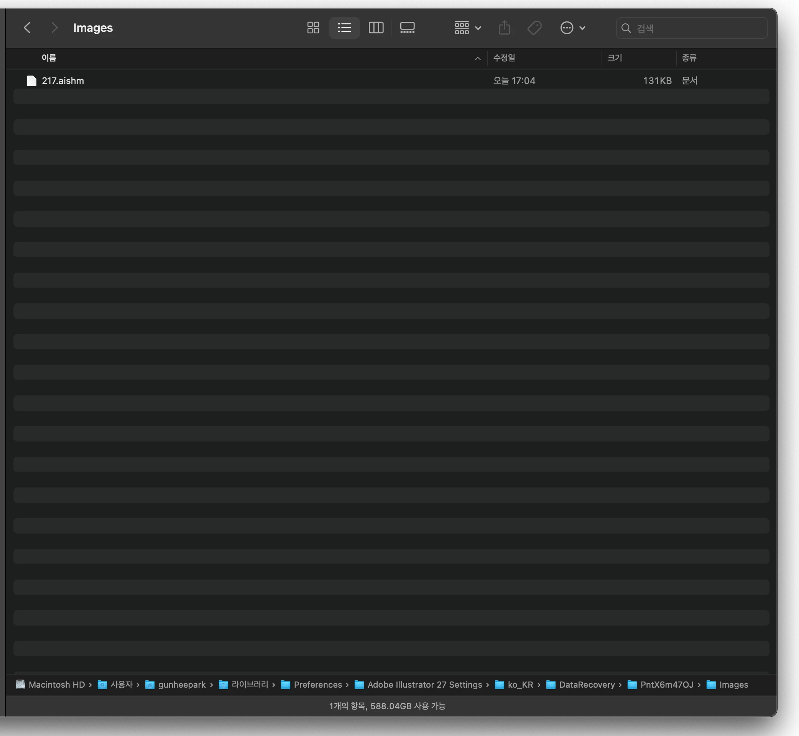This screenshot has width=799, height=736.
Task: Click the share icon in toolbar
Action: (504, 28)
